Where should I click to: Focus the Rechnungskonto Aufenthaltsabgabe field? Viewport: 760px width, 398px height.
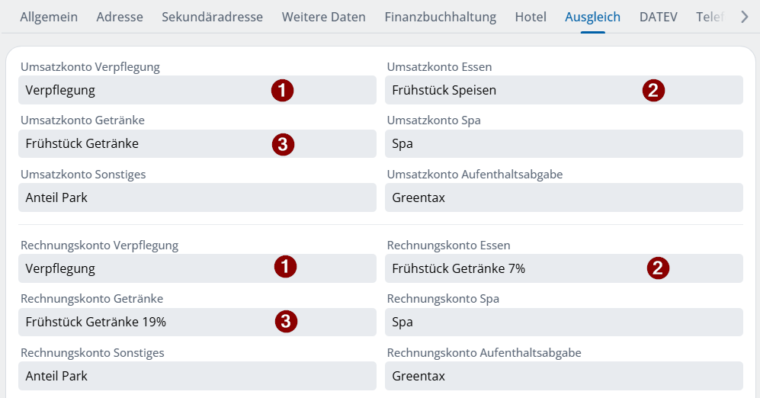coord(563,376)
